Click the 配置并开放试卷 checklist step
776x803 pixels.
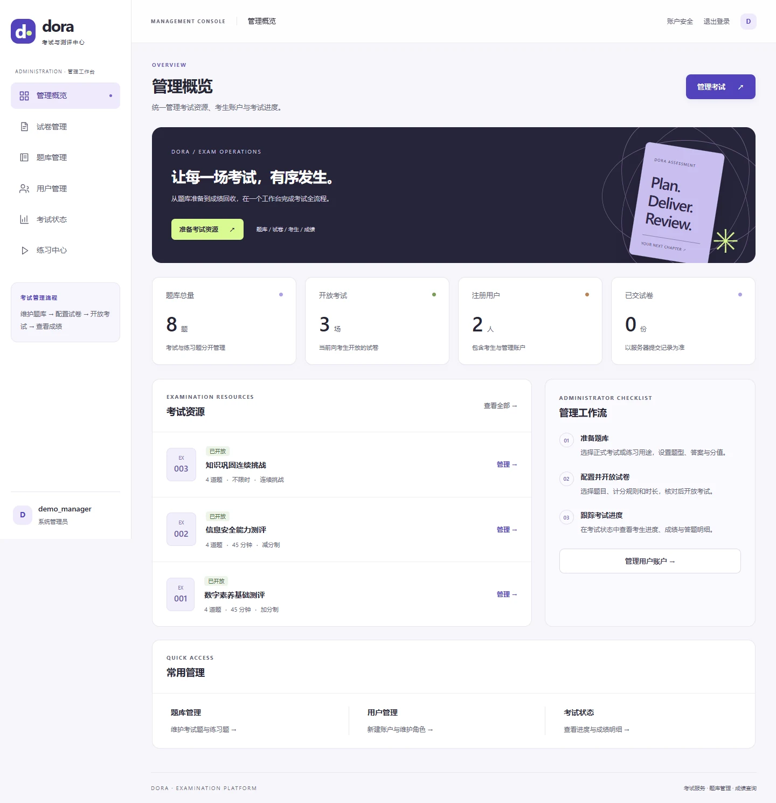650,484
